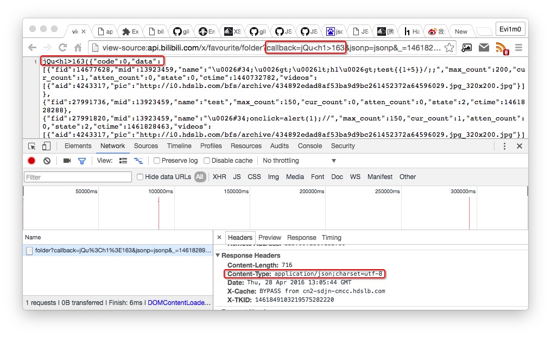Open the Evi1m0 profile button
The image size is (551, 337).
[510, 29]
